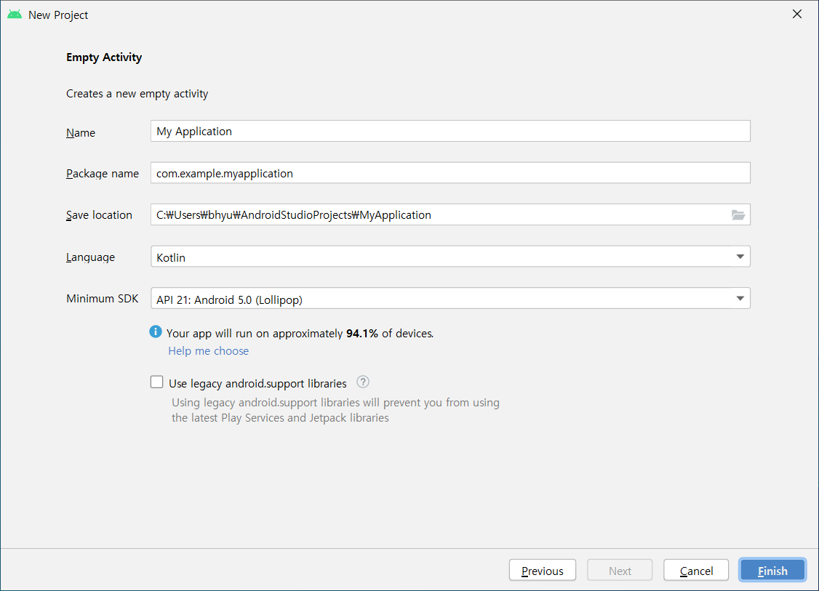Viewport: 819px width, 591px height.
Task: Click the Creates a new empty activity text
Action: (x=137, y=94)
